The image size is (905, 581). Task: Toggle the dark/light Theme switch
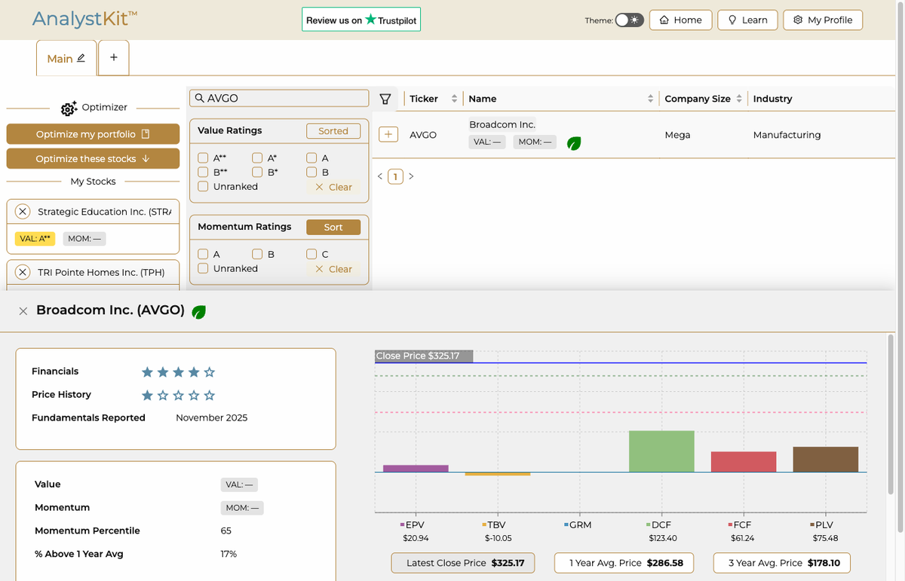pyautogui.click(x=629, y=20)
